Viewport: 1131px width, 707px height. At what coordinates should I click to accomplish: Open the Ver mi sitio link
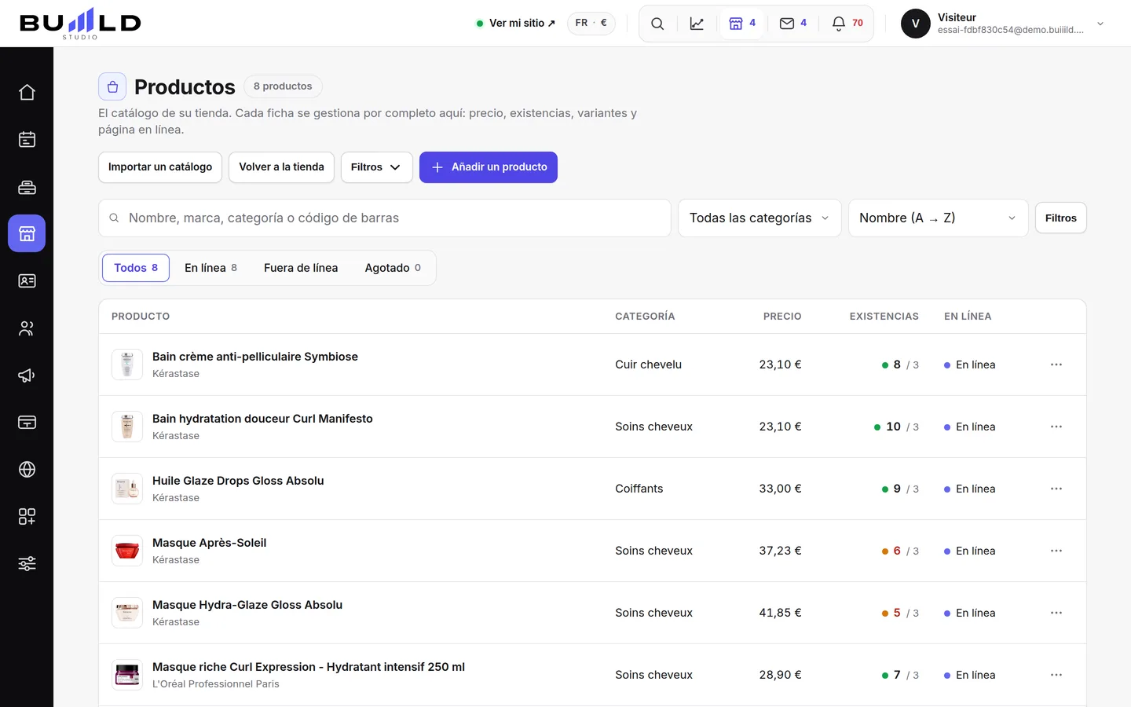516,24
